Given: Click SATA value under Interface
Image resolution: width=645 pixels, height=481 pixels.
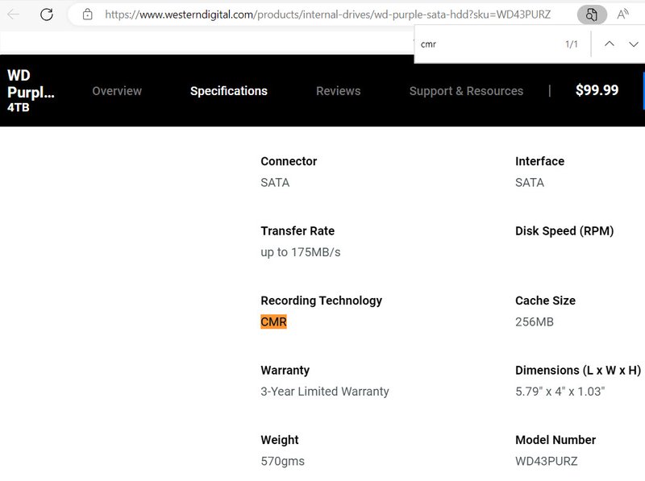Looking at the screenshot, I should click(x=530, y=183).
